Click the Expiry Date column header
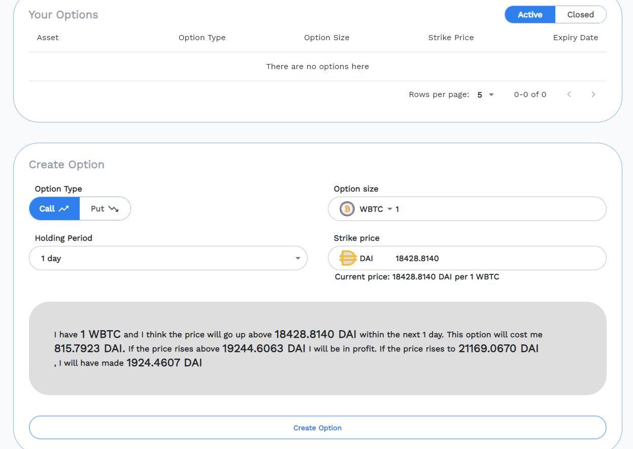The image size is (633, 449). 575,38
